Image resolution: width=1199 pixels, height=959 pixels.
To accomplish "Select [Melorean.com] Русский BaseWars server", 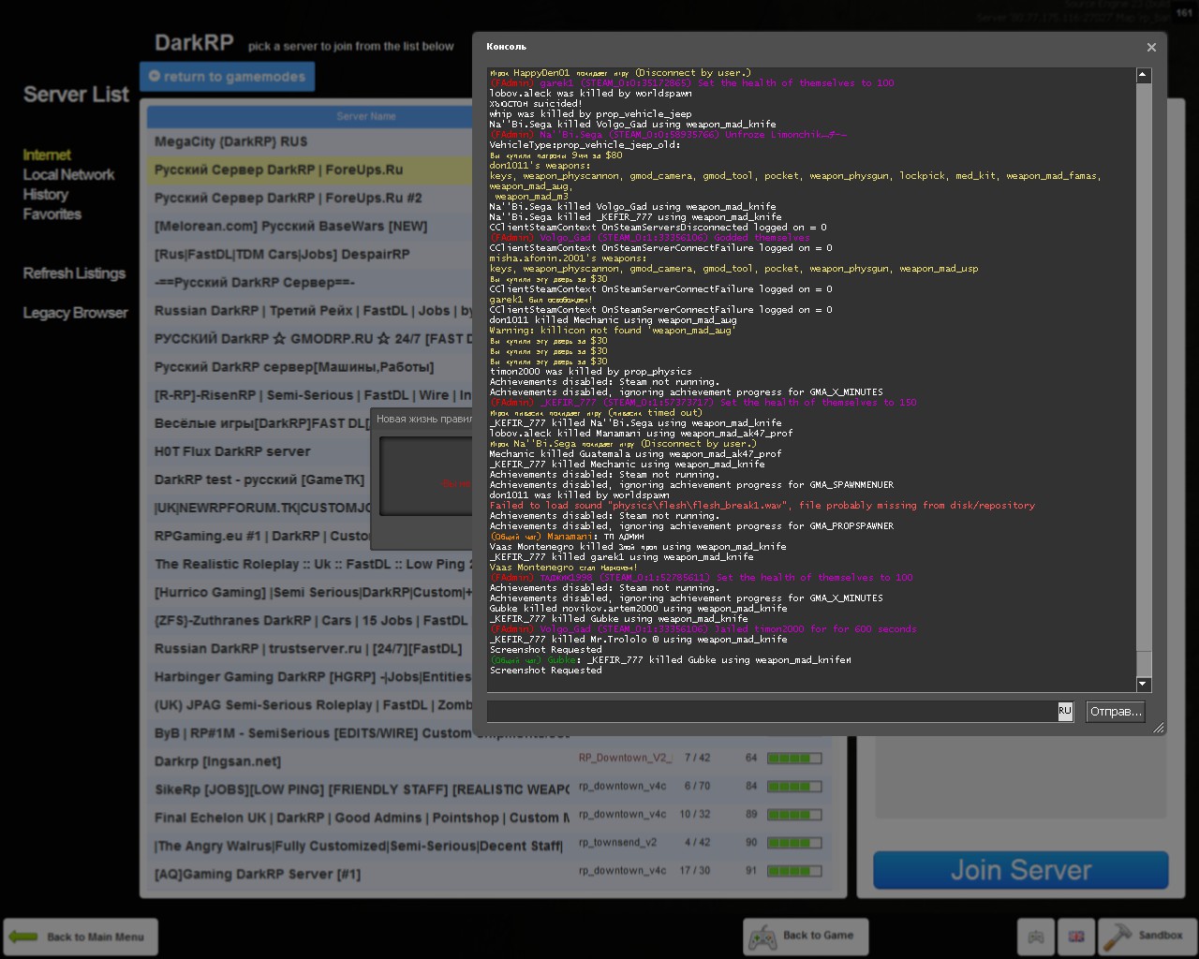I will (x=309, y=227).
